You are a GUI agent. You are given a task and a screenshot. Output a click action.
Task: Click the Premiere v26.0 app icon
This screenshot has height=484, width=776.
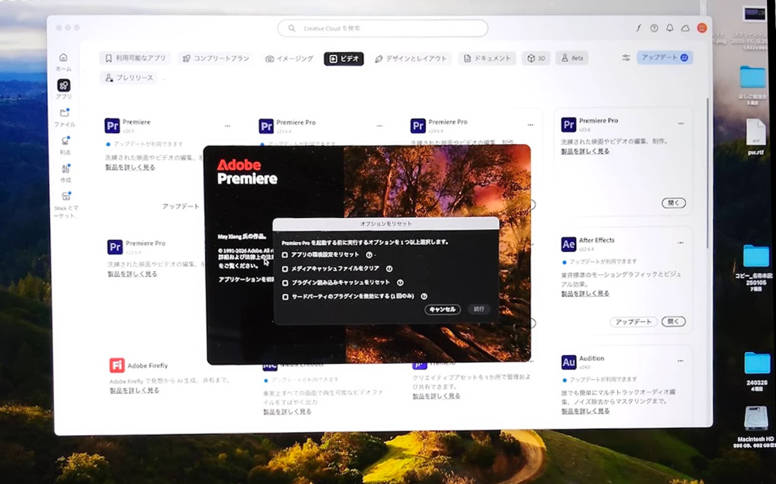(112, 125)
